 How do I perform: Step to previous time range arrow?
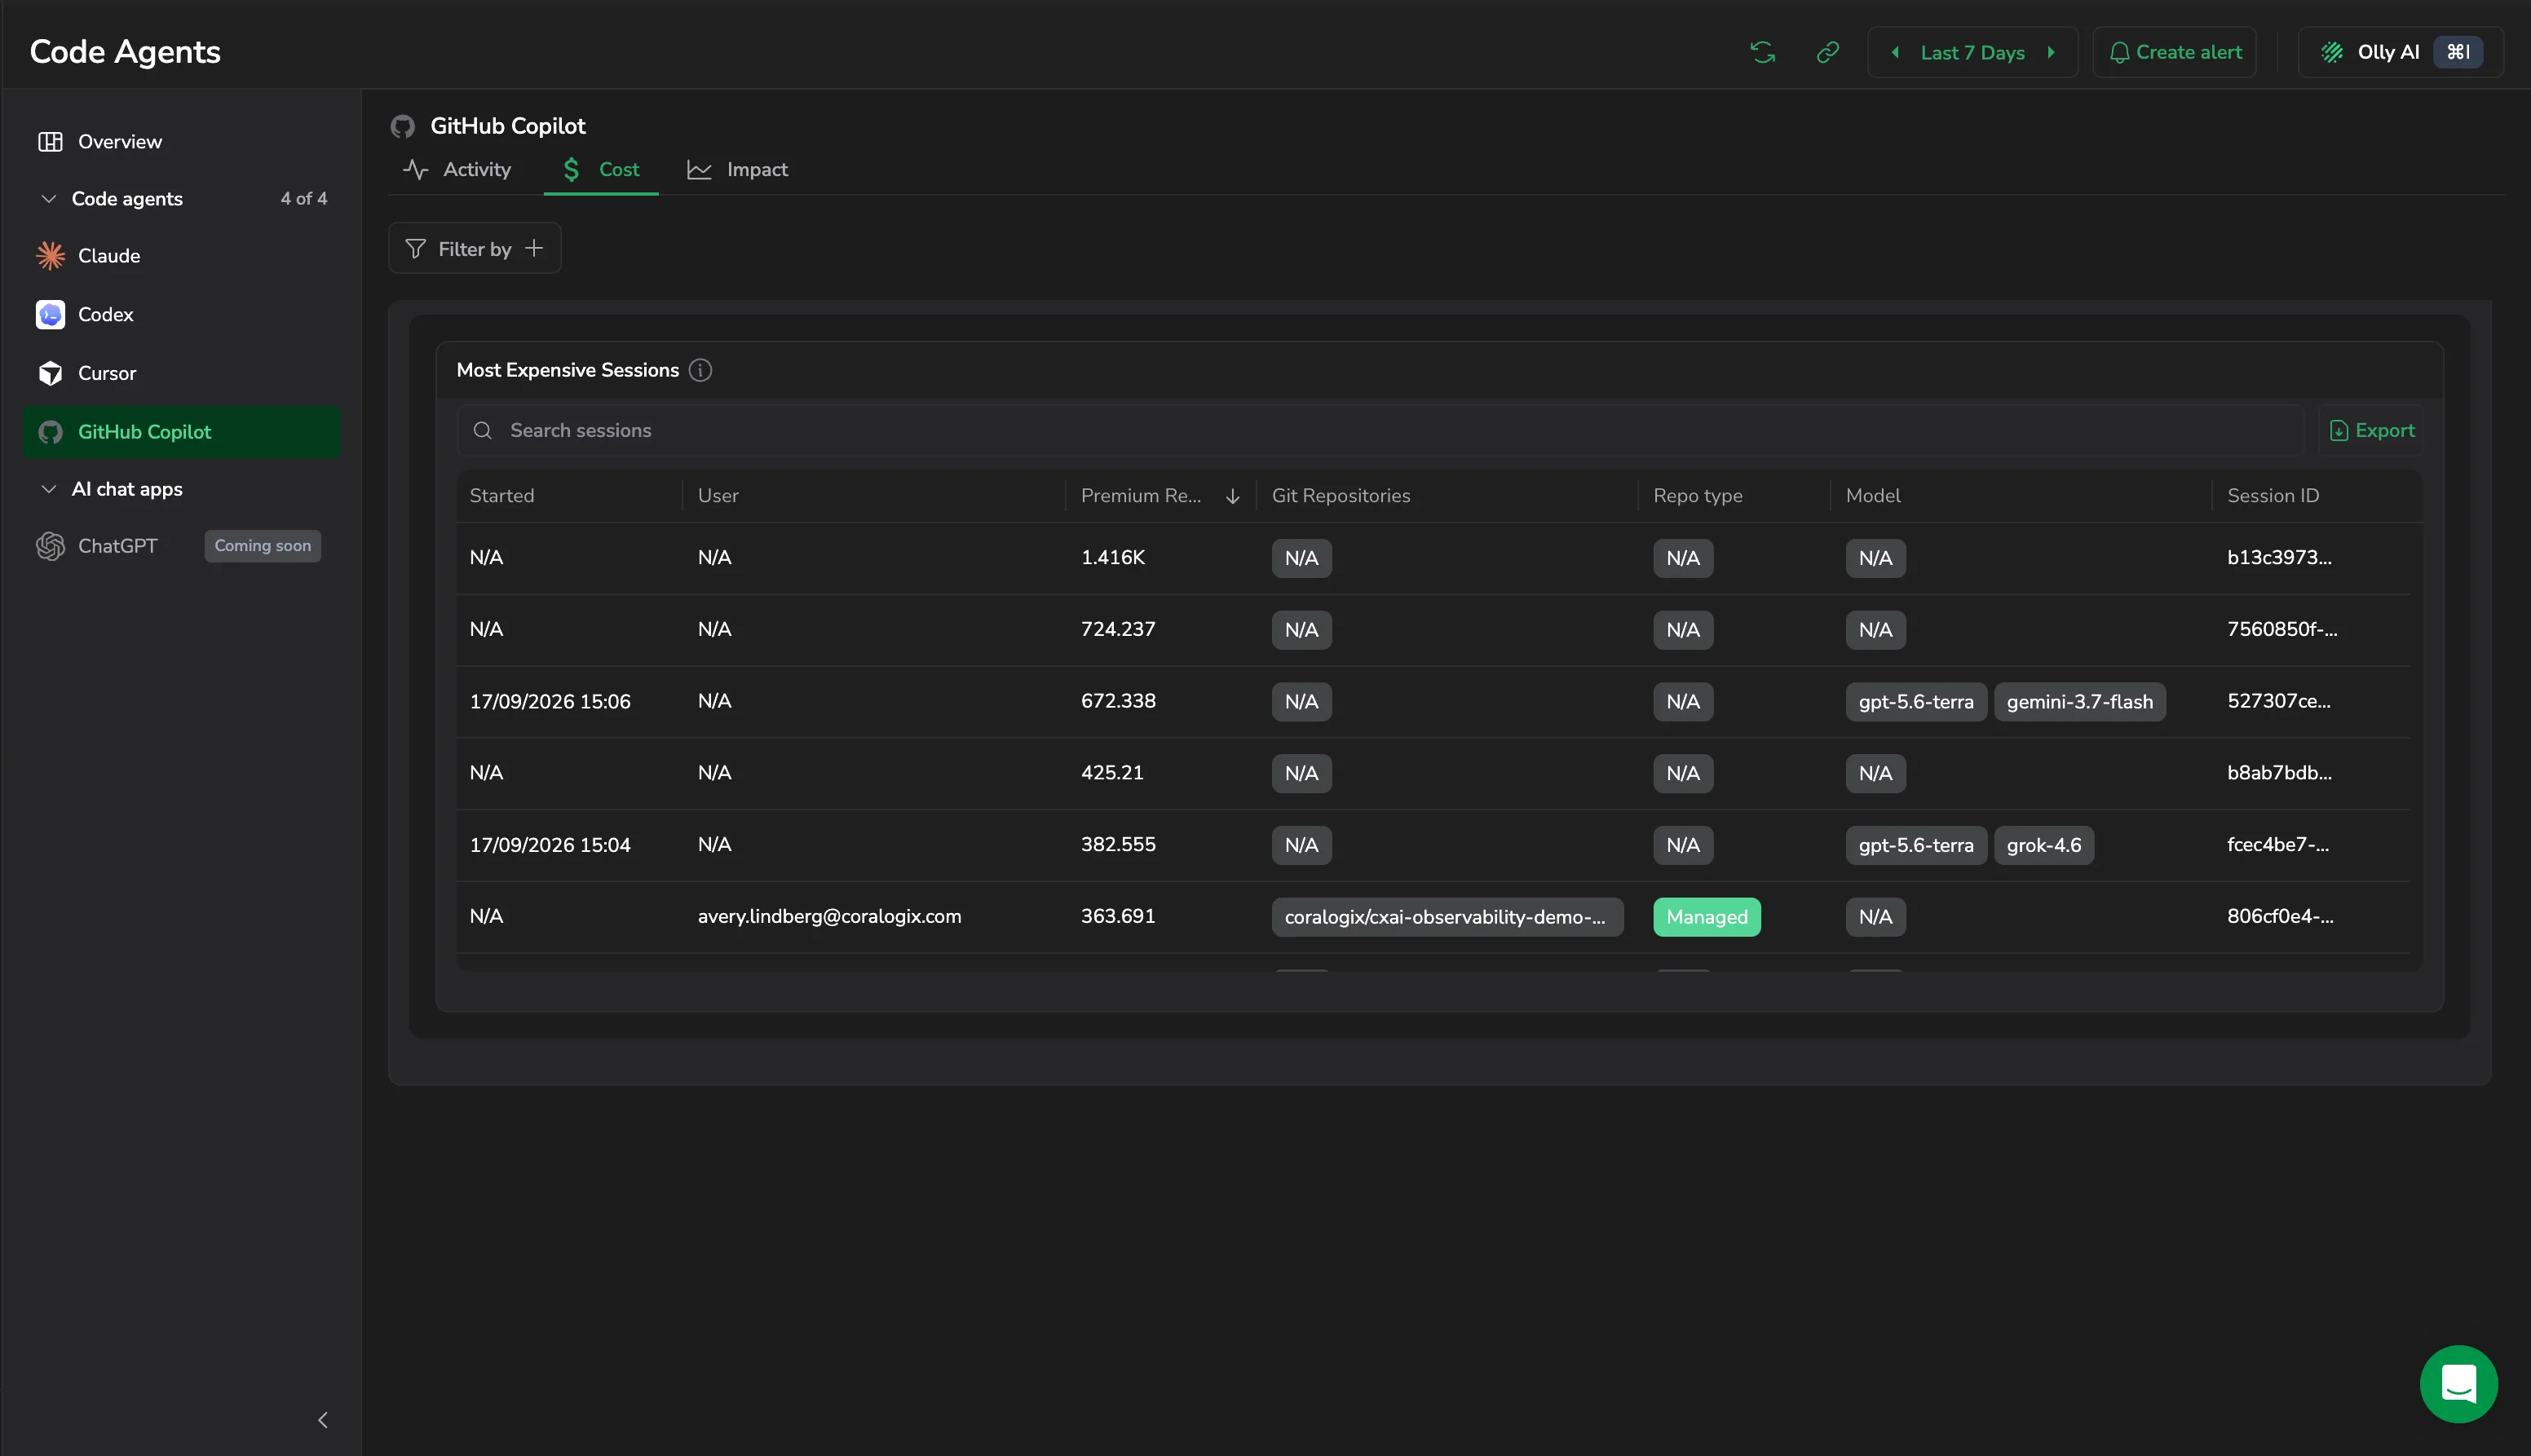tap(1895, 52)
